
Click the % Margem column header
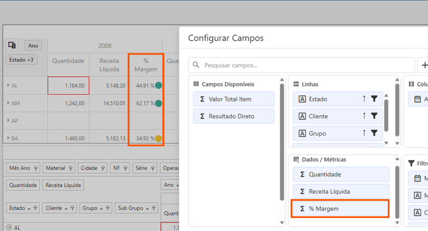(x=146, y=65)
